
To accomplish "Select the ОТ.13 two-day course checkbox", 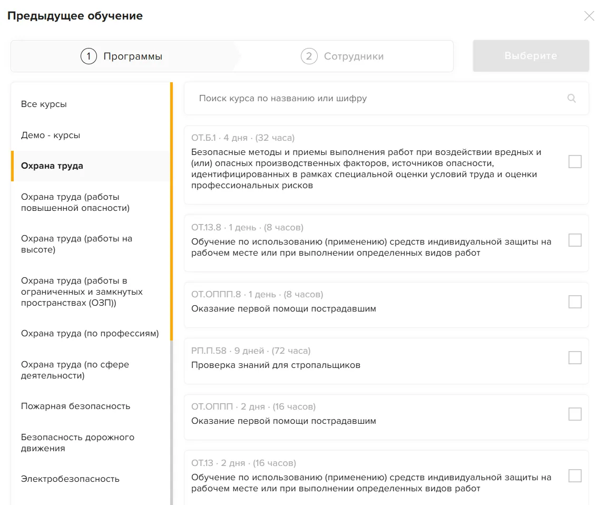I will (575, 475).
